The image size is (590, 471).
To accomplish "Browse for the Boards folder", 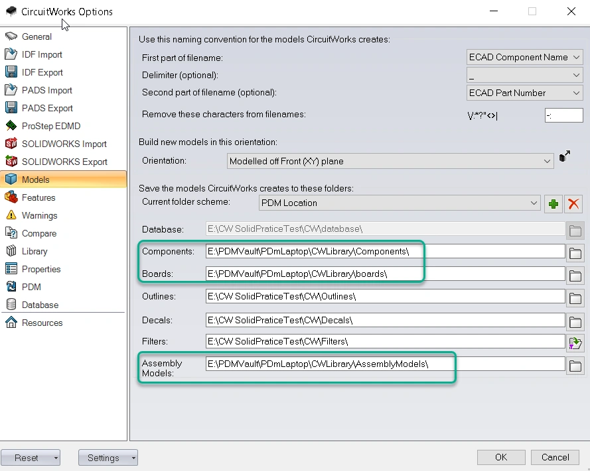I will [x=575, y=275].
